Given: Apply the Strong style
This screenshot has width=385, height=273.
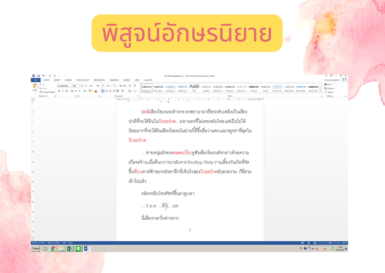Looking at the screenshot, I should coord(253,88).
